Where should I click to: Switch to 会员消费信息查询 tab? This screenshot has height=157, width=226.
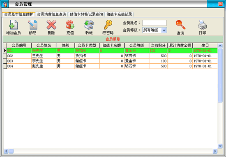point(51,14)
